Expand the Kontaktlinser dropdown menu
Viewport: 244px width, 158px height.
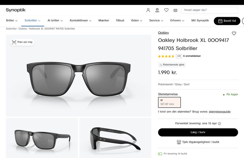pyautogui.click(x=81, y=21)
